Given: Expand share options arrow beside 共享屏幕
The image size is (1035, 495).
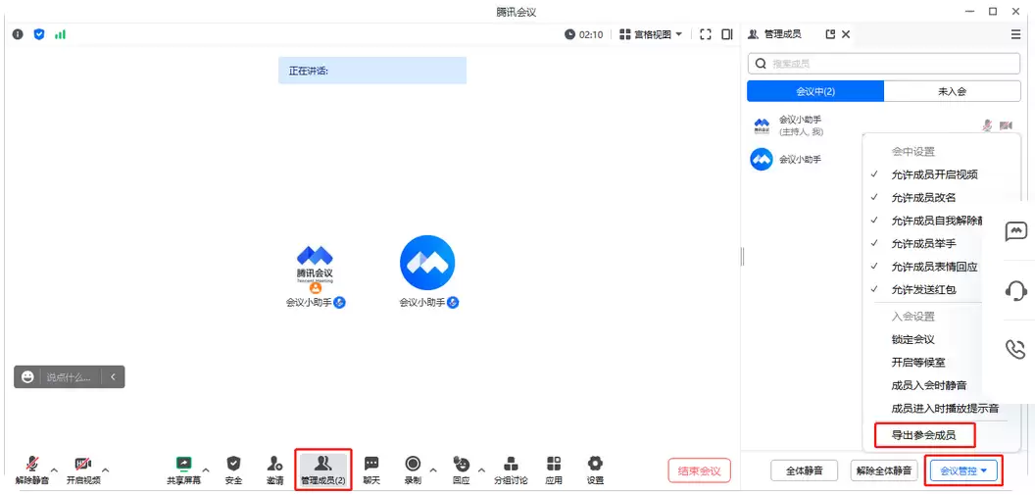Looking at the screenshot, I should [206, 470].
